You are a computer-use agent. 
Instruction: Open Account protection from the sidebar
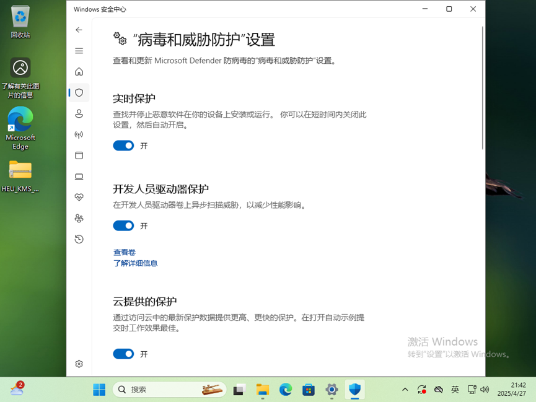tap(79, 114)
